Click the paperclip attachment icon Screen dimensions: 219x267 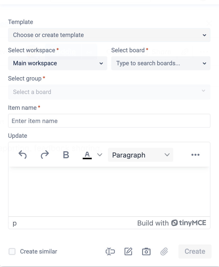(164, 251)
